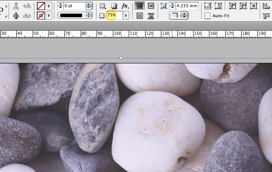Click the Apply Effect to Object icon
Screen dimensions: 272x172
102,6
